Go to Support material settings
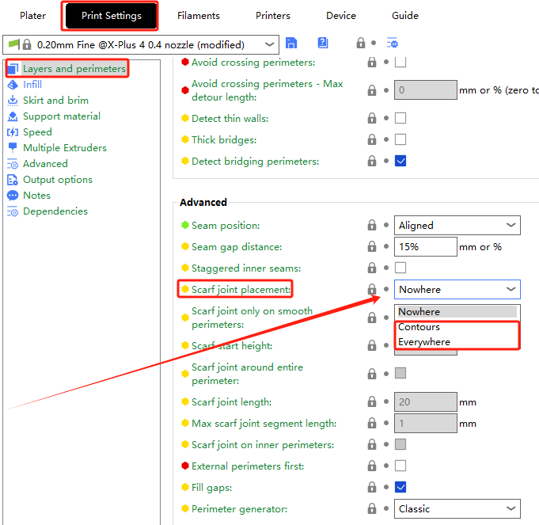 [x=61, y=116]
